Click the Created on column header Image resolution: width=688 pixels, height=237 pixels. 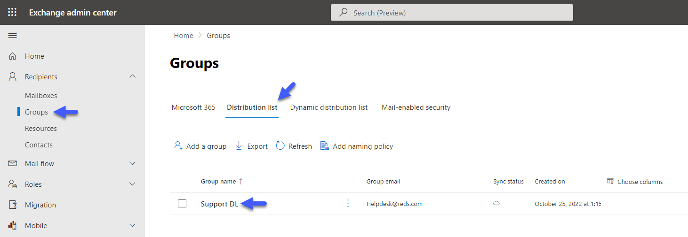(550, 181)
